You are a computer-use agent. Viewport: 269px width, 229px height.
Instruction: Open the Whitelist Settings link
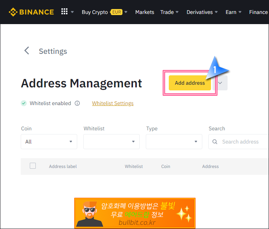pyautogui.click(x=113, y=103)
